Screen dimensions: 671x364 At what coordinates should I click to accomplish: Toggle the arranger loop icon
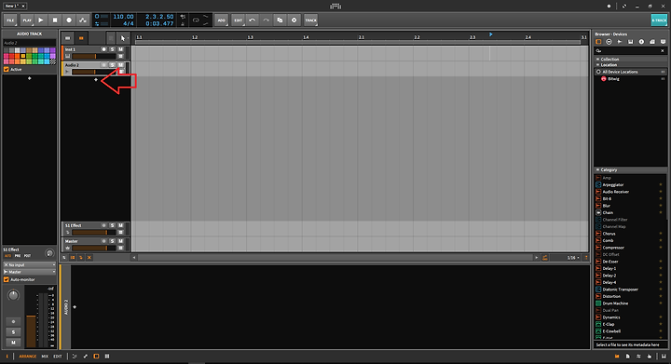(196, 20)
